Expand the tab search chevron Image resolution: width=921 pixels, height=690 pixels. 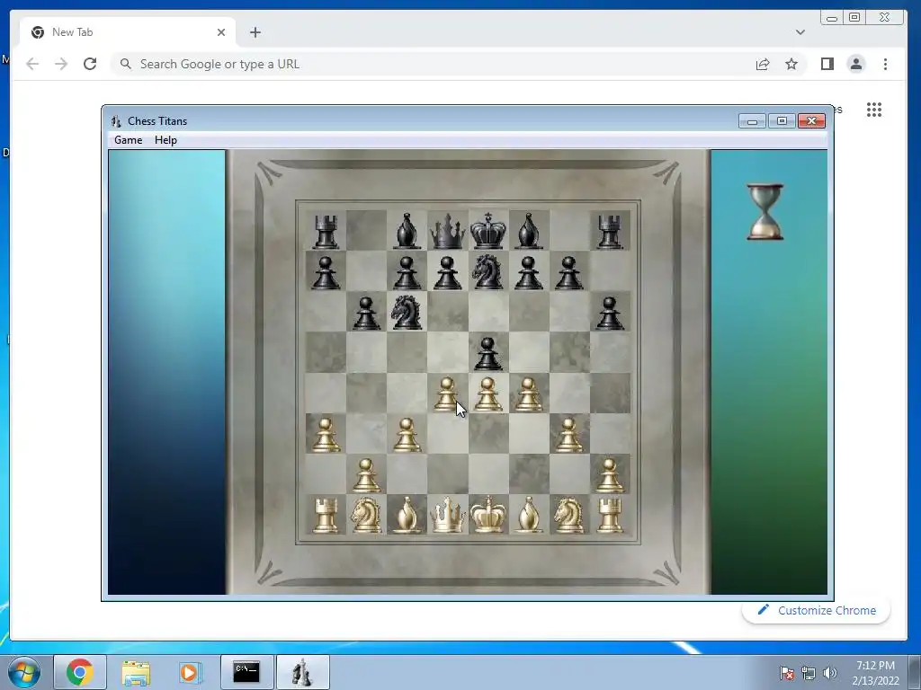(x=800, y=32)
